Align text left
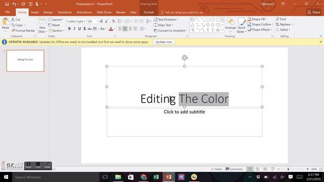This screenshot has height=182, width=324. (x=120, y=29)
